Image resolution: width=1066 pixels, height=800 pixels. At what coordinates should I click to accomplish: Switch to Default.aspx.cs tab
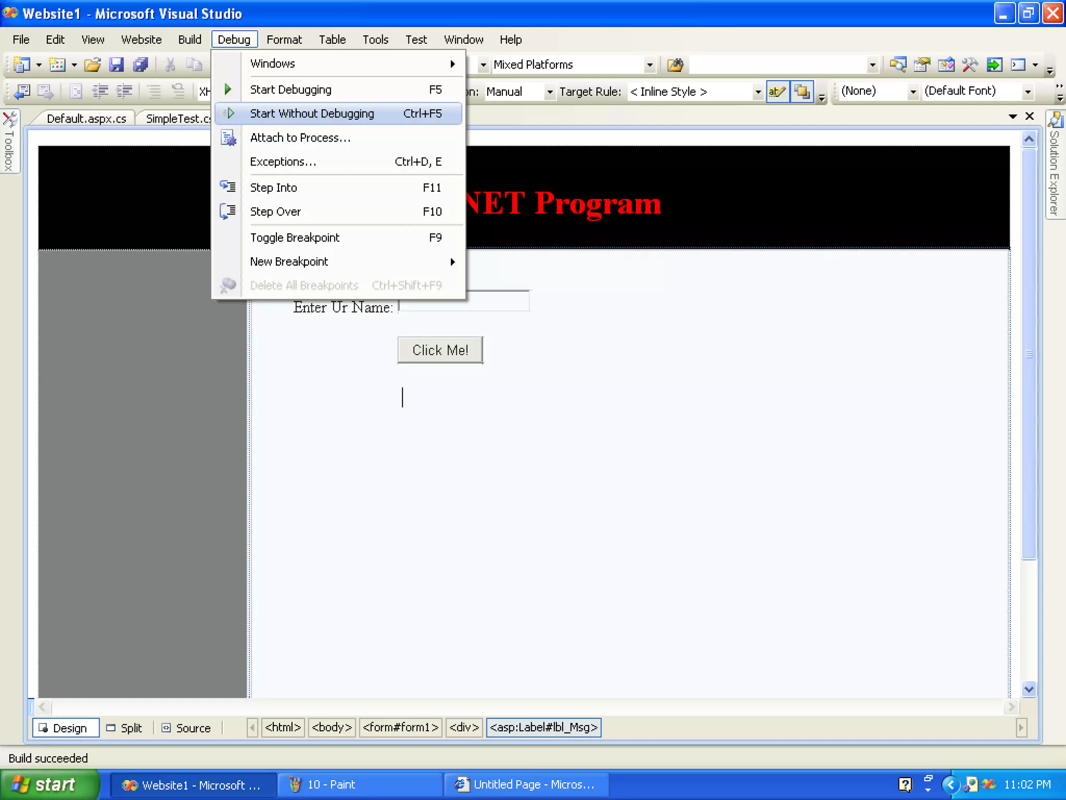coord(86,119)
